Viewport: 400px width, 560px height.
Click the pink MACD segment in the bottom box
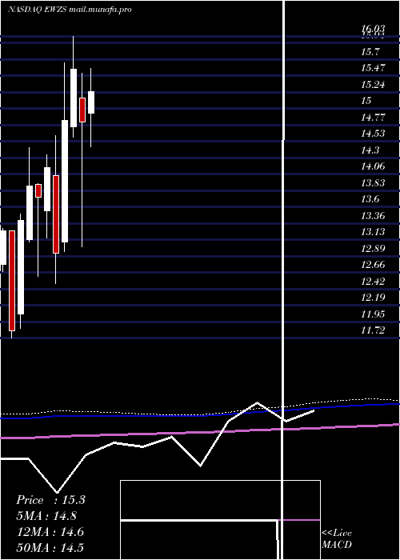(x=299, y=520)
